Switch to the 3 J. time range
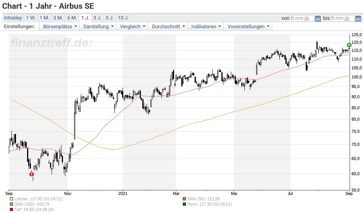363x214 pixels. (97, 18)
